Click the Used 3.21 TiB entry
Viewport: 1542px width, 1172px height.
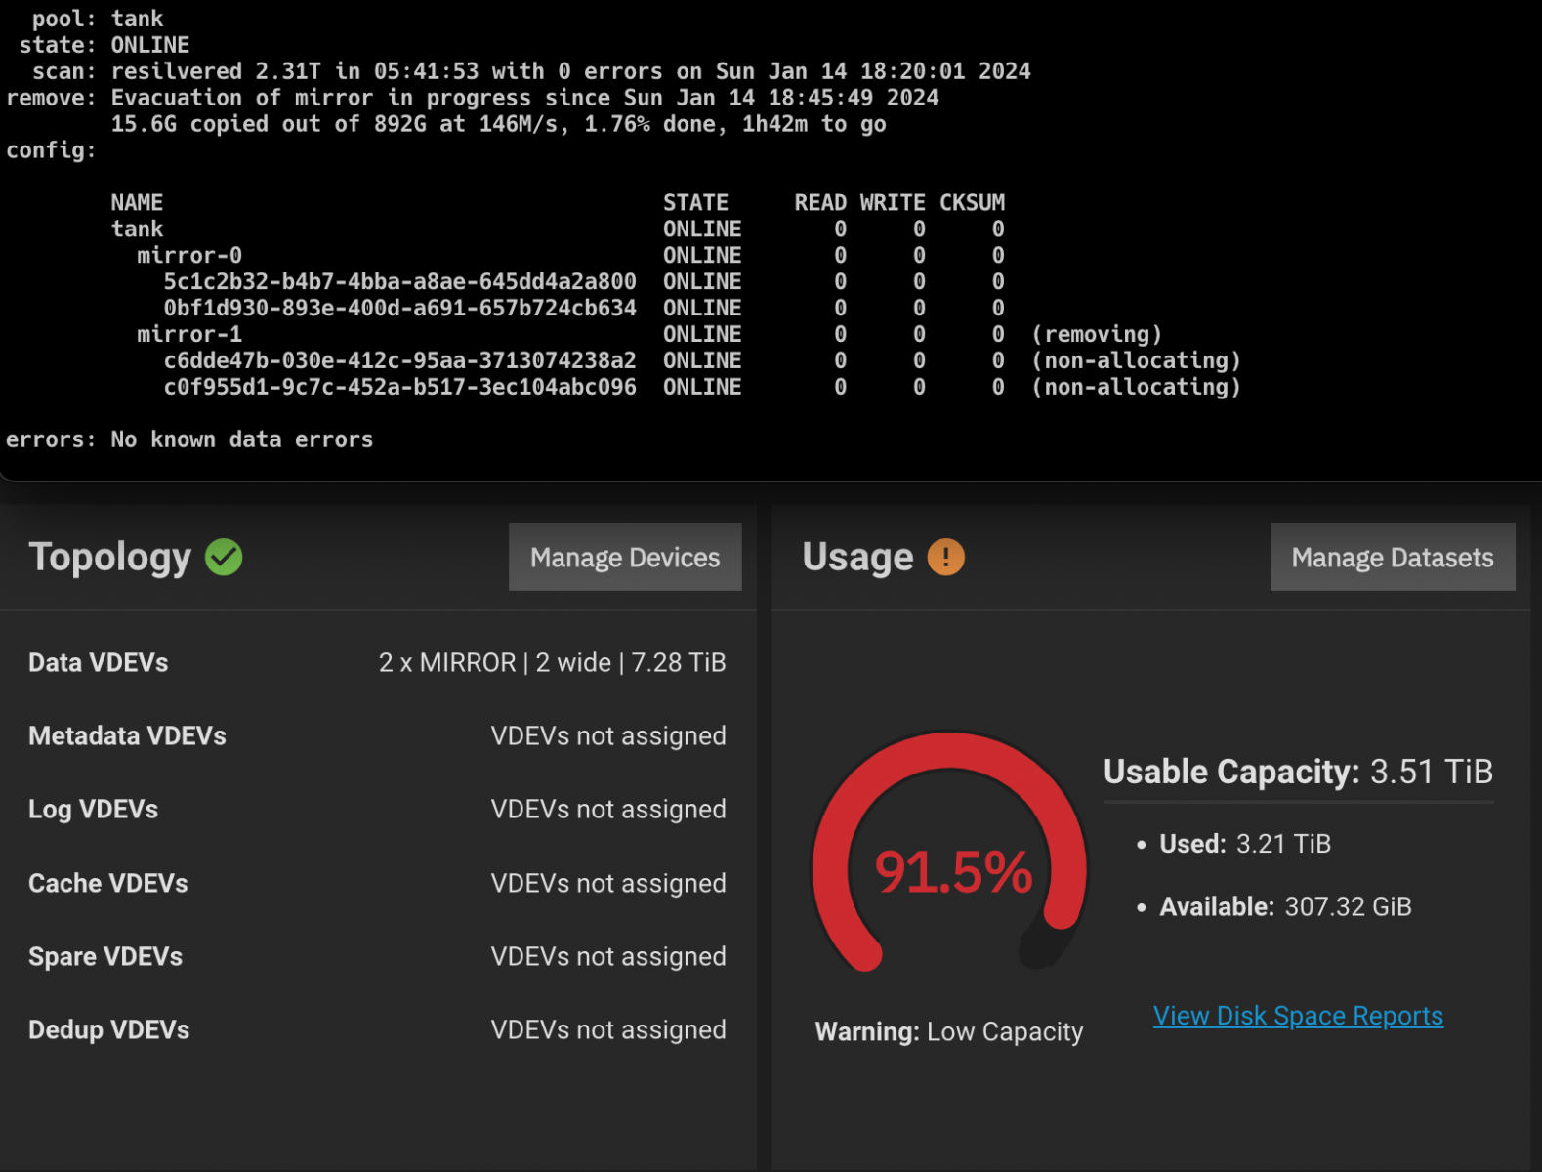tap(1234, 844)
